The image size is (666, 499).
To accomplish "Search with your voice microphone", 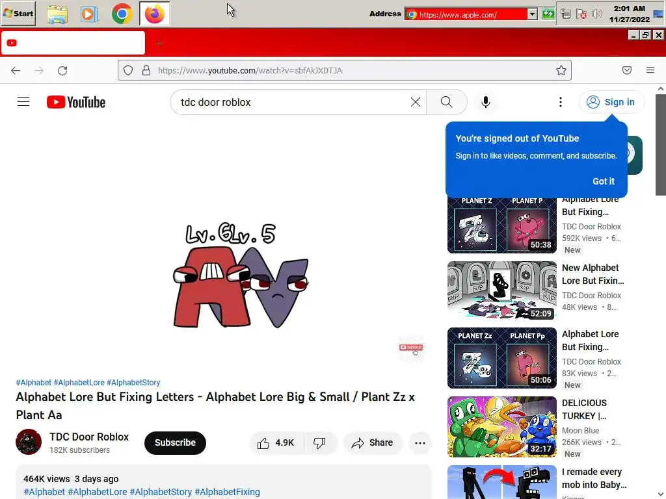I will 486,102.
